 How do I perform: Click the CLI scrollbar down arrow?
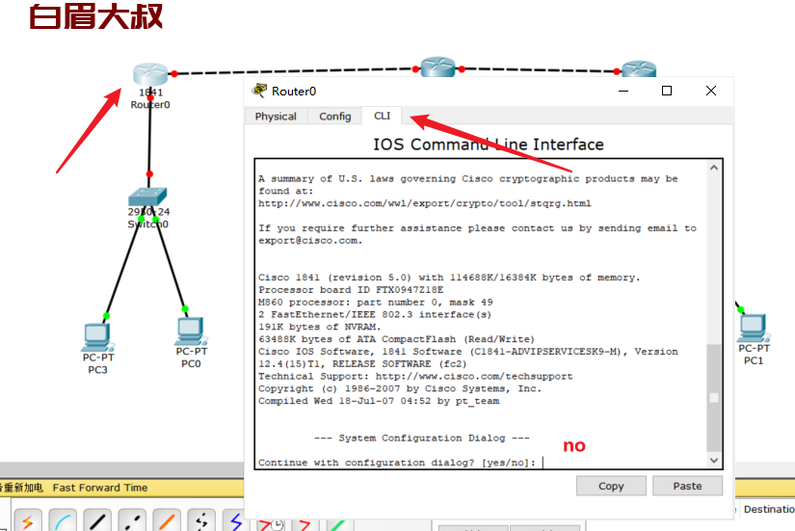pyautogui.click(x=714, y=460)
